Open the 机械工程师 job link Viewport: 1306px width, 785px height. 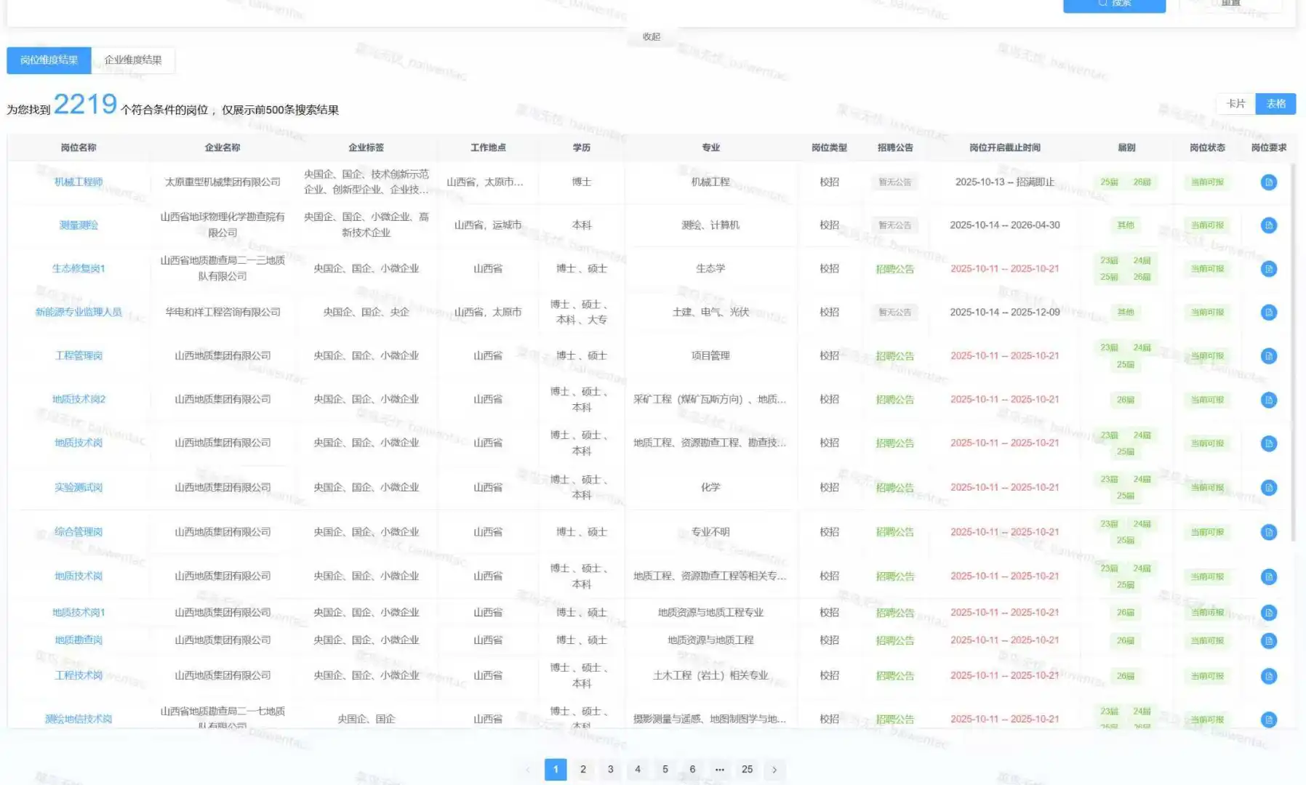(79, 182)
